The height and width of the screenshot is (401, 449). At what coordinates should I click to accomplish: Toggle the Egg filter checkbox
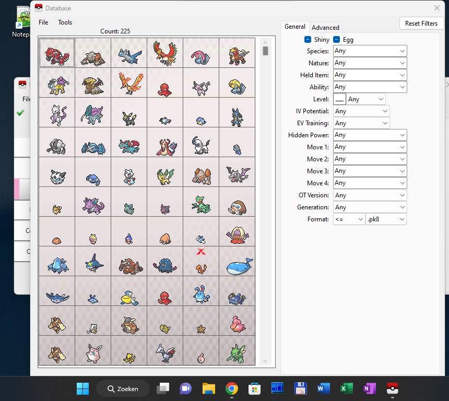(x=336, y=40)
